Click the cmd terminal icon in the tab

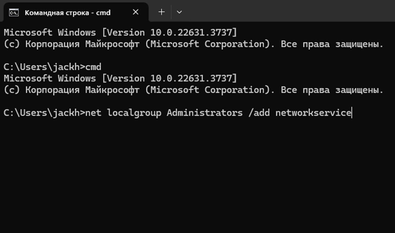coord(14,13)
